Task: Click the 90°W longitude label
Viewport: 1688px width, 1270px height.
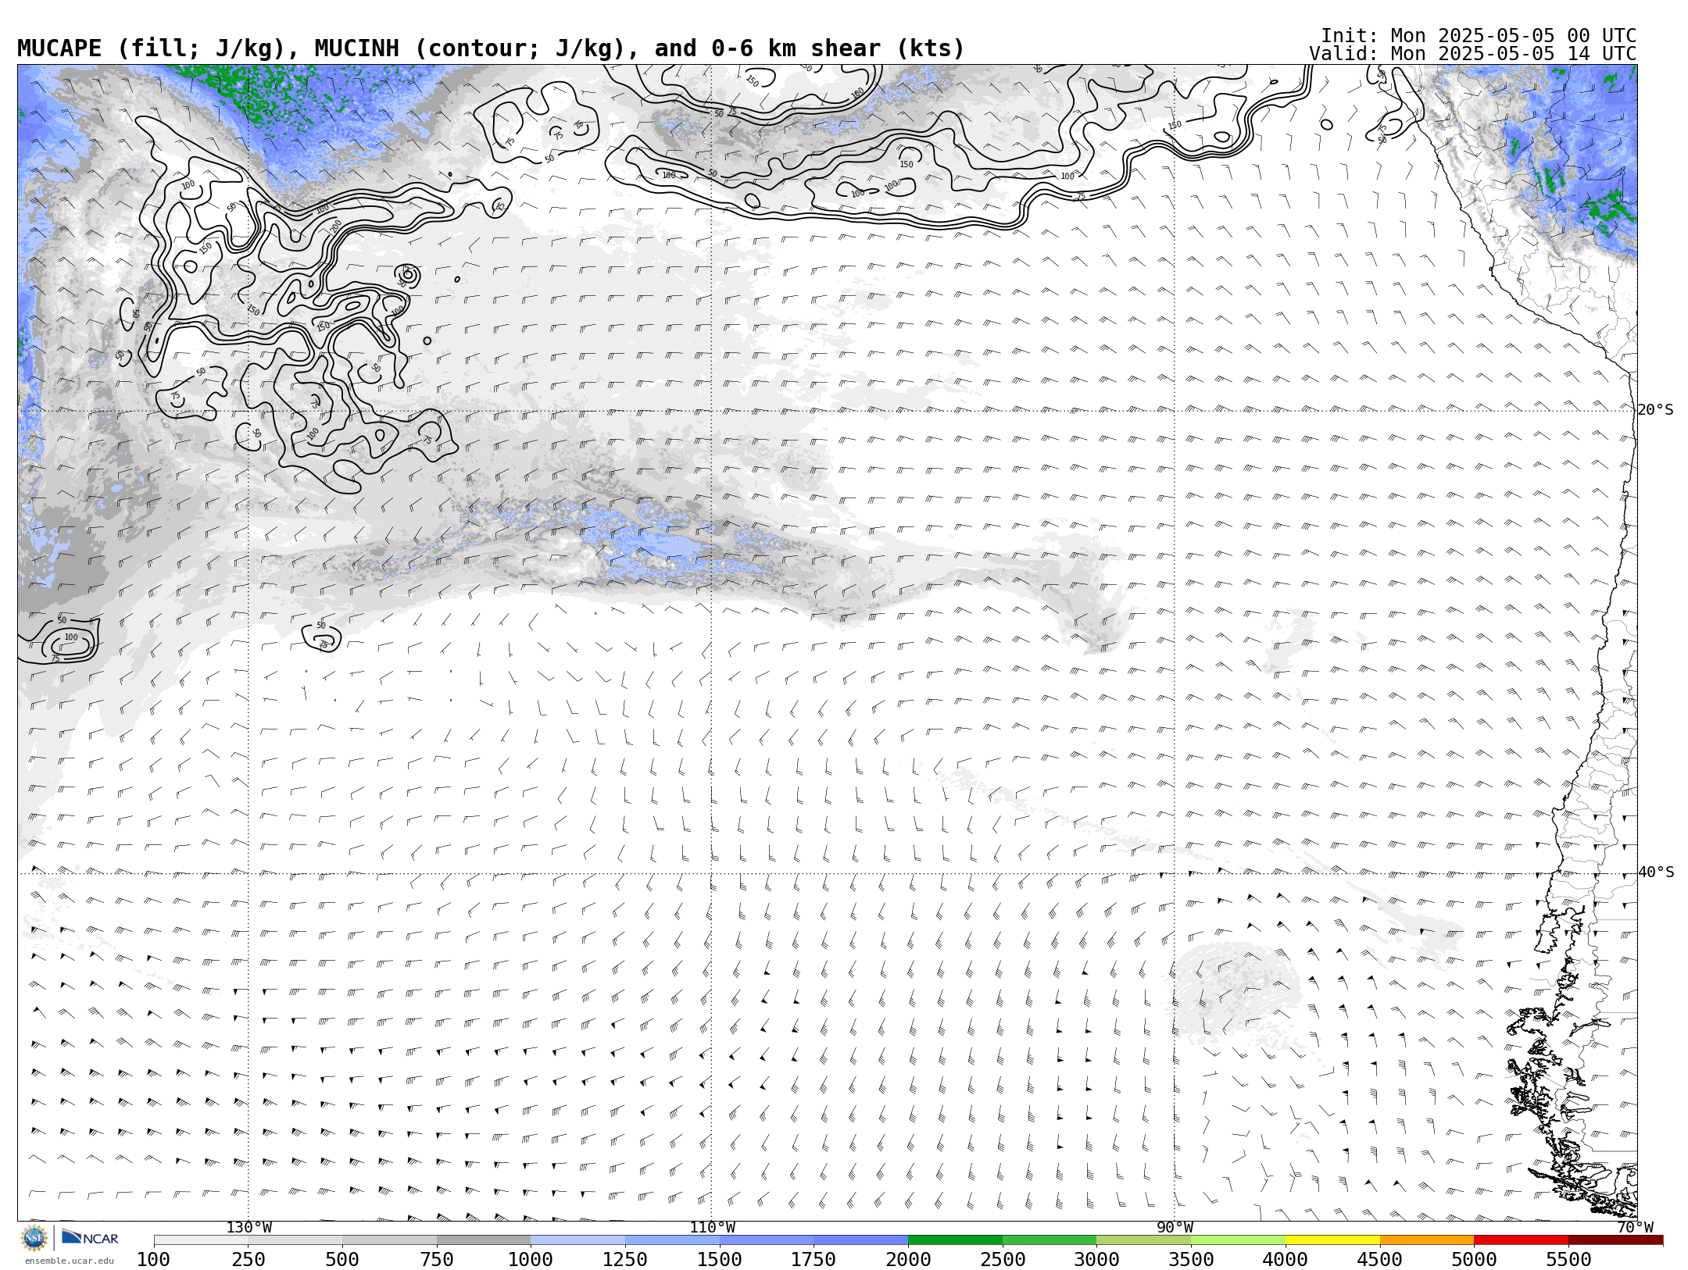Action: (1175, 1228)
